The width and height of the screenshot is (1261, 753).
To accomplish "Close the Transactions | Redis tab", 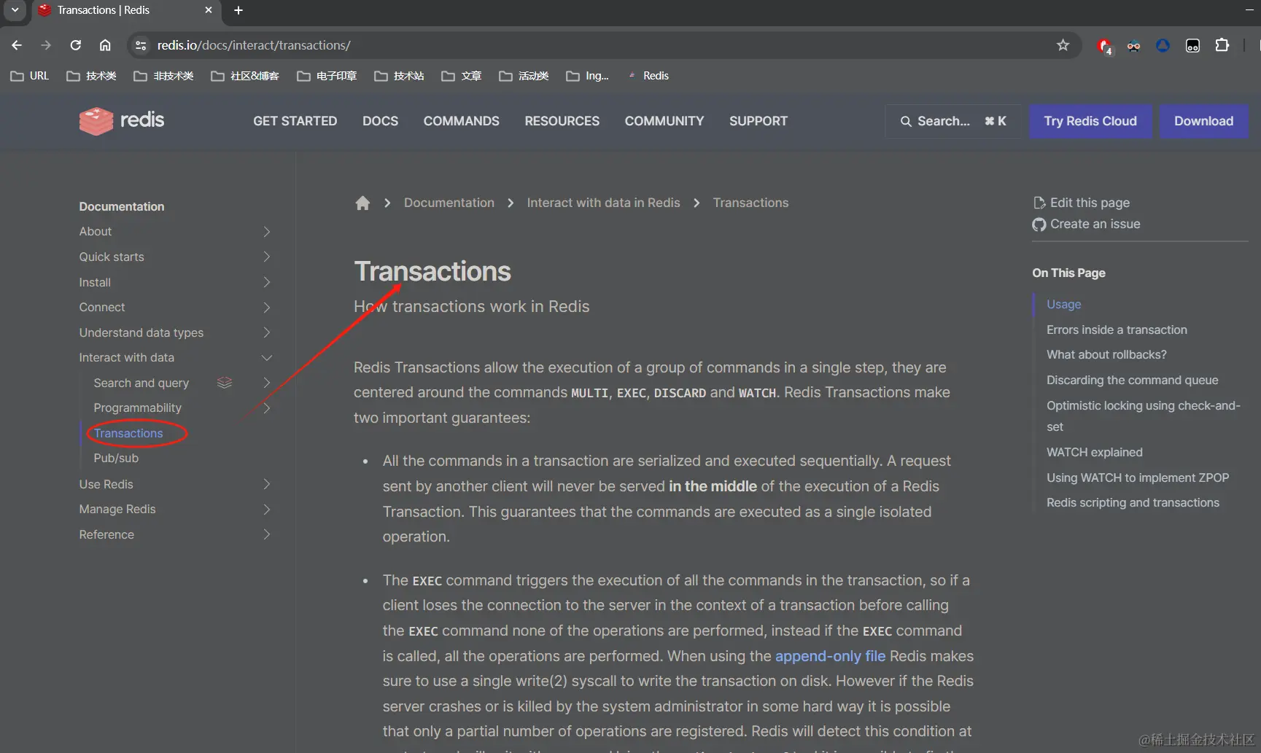I will point(209,10).
